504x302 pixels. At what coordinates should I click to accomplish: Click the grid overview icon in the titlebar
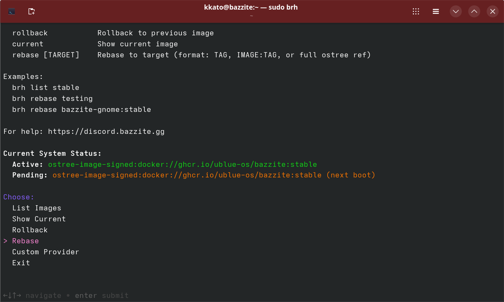tap(416, 11)
